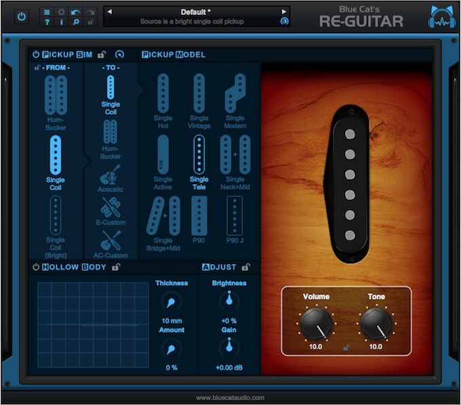Choose Single Vintage pickup model

[x=199, y=101]
